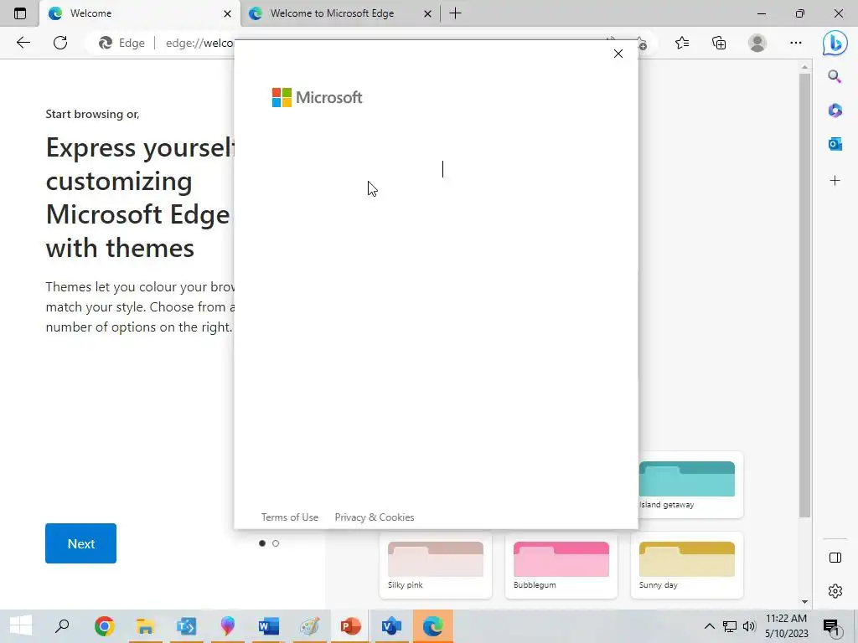The width and height of the screenshot is (858, 643).
Task: Click the scrollbar down arrow
Action: (x=804, y=602)
